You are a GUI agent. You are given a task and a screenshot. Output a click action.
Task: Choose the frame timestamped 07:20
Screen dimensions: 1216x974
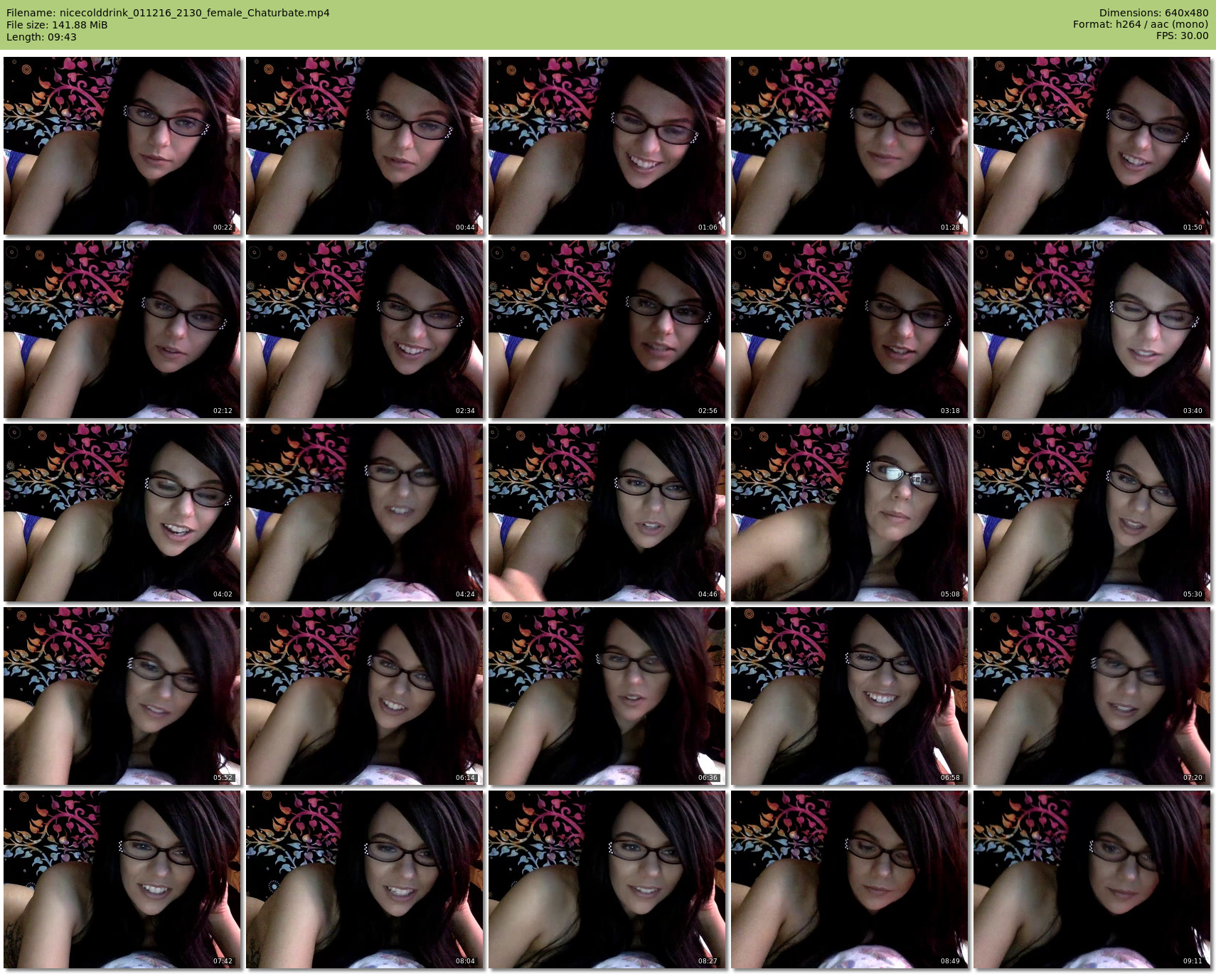click(x=1092, y=696)
